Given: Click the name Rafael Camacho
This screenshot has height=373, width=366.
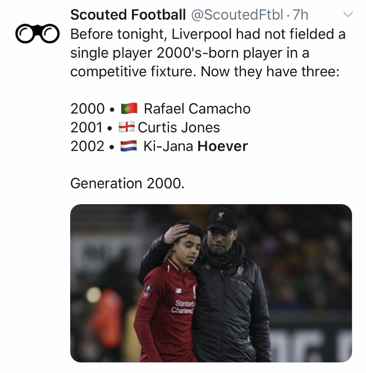Looking at the screenshot, I should click(x=197, y=108).
